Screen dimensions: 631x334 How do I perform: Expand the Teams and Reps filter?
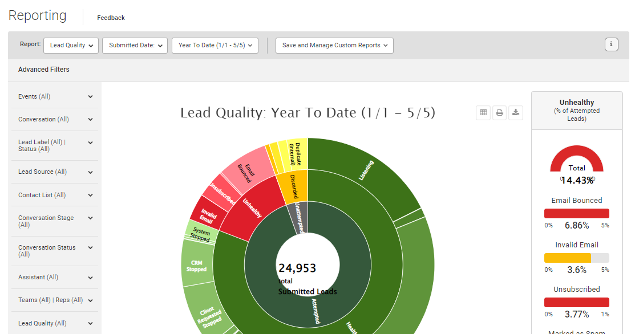[x=55, y=300]
